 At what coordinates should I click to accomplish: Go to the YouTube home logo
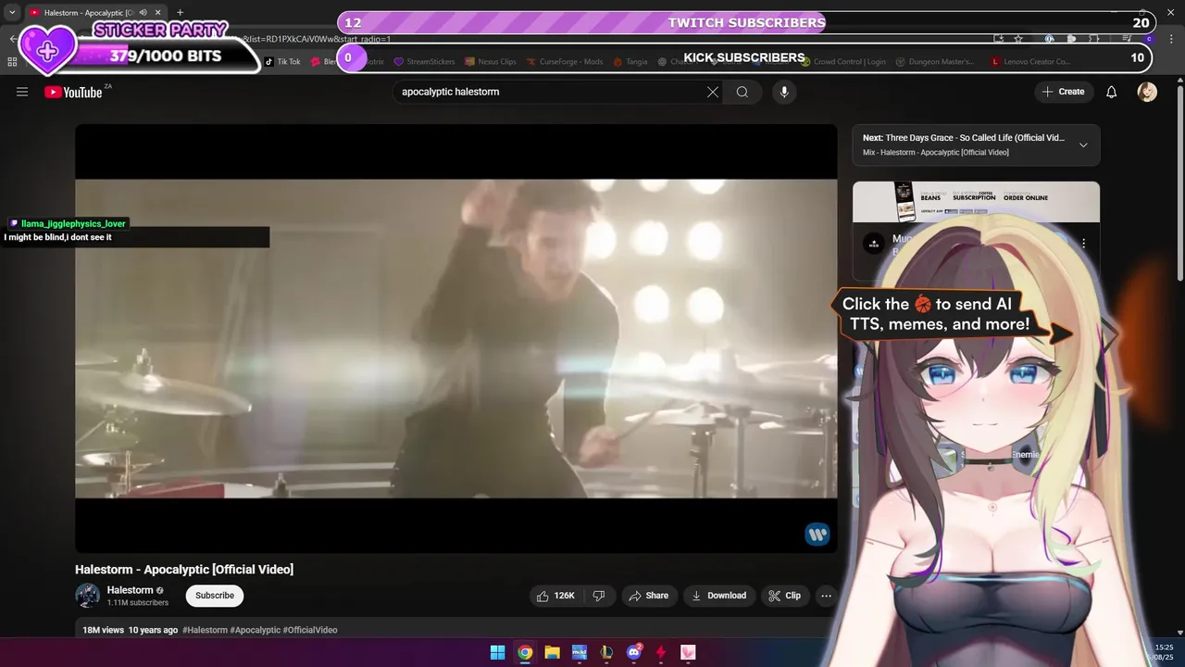point(73,92)
